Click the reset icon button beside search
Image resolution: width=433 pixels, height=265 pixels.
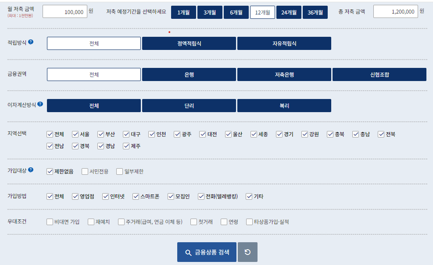tap(248, 252)
